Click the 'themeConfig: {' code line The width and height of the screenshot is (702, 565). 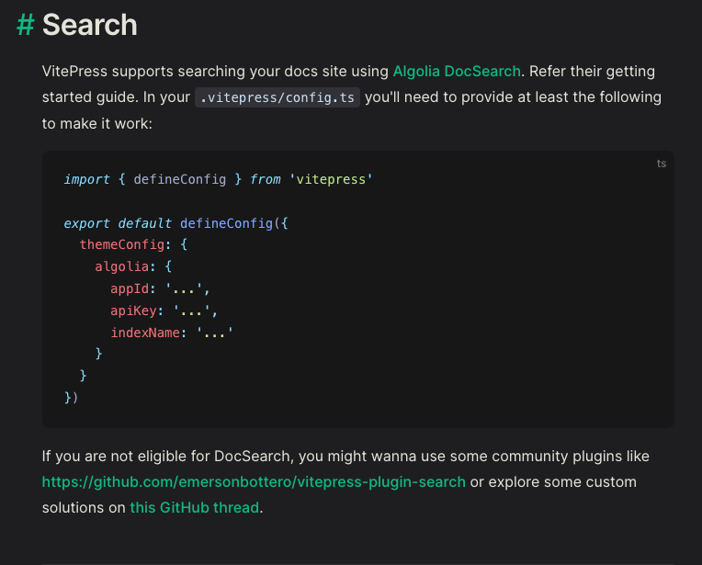[133, 244]
